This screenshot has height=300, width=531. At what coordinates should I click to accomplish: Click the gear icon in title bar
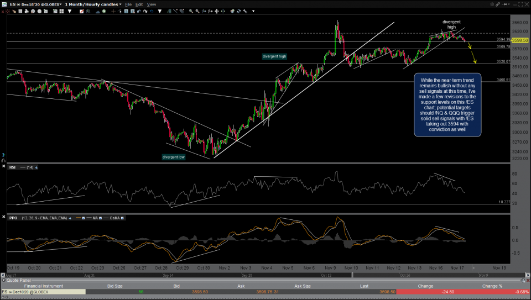tap(492, 4)
